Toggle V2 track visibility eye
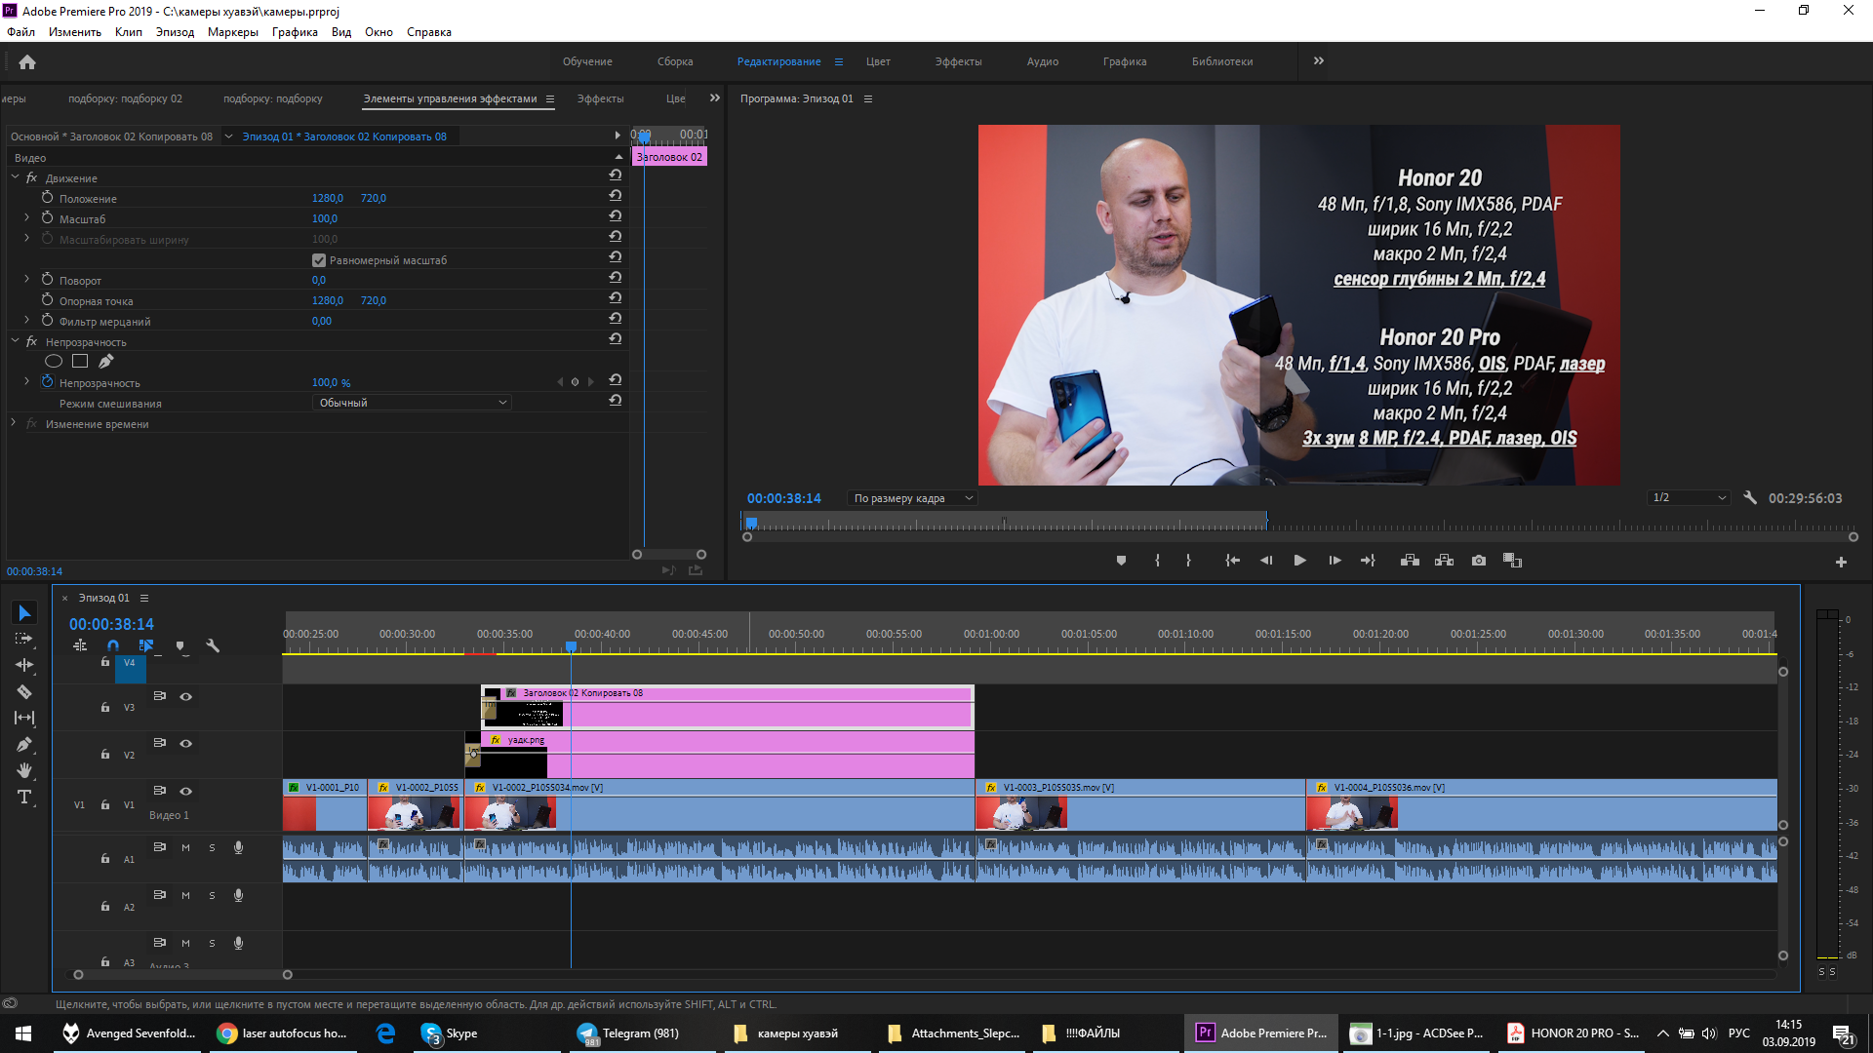The height and width of the screenshot is (1053, 1873). point(185,743)
